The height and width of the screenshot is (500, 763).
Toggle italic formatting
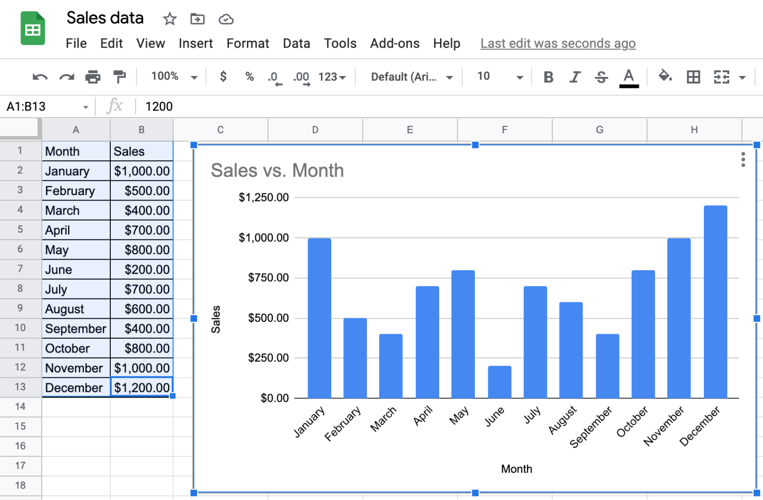click(575, 77)
